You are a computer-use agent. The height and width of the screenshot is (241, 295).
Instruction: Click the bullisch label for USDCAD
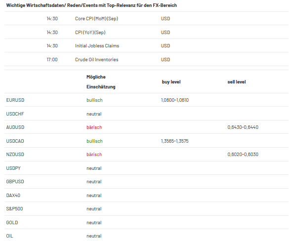pyautogui.click(x=94, y=141)
